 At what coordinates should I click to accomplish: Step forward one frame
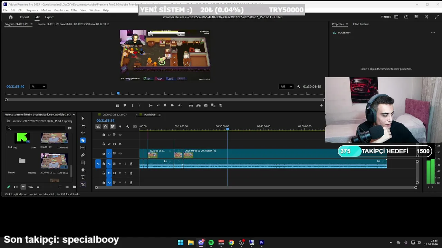(172, 105)
